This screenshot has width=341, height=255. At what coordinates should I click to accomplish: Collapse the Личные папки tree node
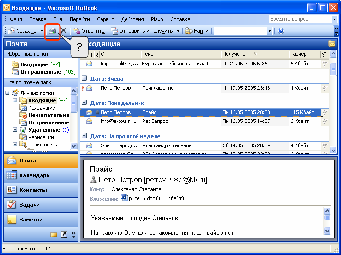(7, 93)
